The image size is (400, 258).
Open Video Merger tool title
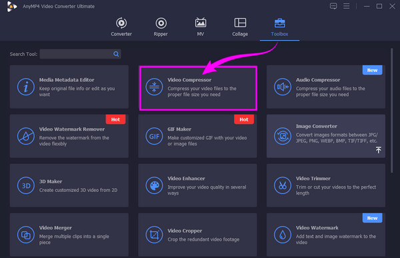[x=55, y=227]
